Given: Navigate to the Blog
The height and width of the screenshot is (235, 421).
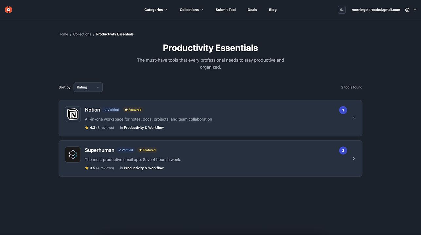Looking at the screenshot, I should pyautogui.click(x=273, y=10).
